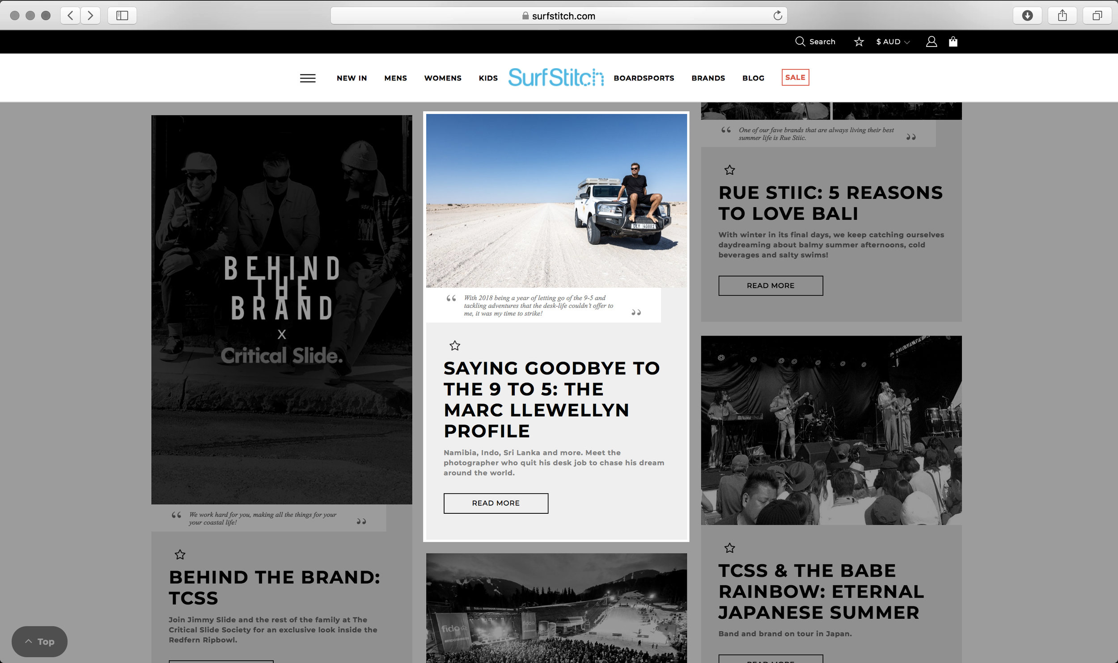Open the shopping bag
Image resolution: width=1118 pixels, height=663 pixels.
point(953,42)
